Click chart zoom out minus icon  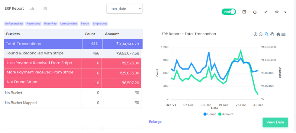(260, 34)
